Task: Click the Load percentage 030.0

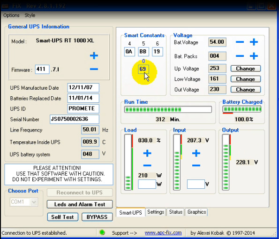Action: [145, 140]
